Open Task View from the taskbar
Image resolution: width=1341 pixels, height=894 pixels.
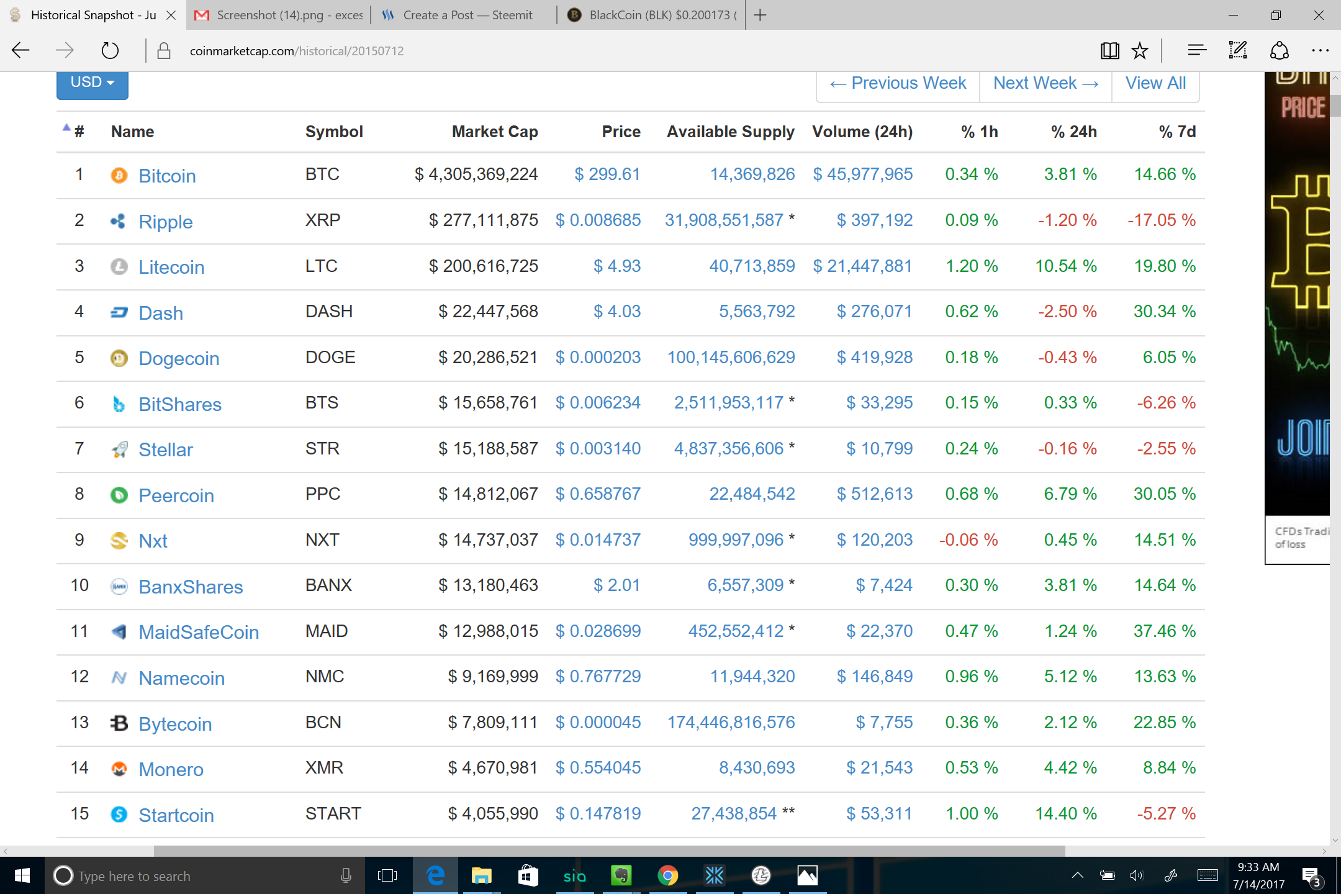pos(387,876)
